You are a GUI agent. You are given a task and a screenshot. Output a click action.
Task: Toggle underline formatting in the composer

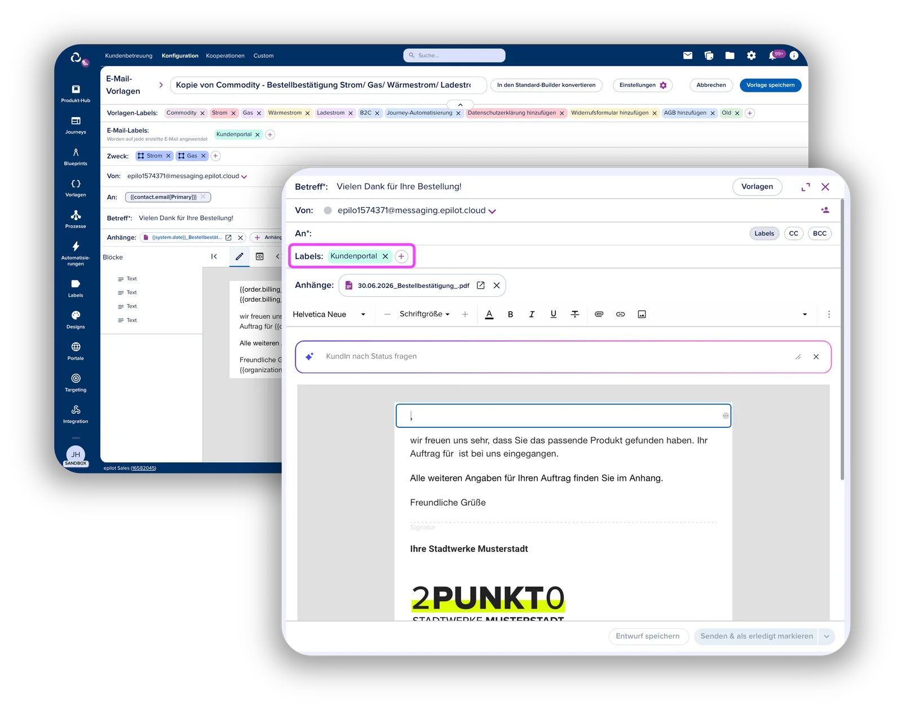pos(553,314)
